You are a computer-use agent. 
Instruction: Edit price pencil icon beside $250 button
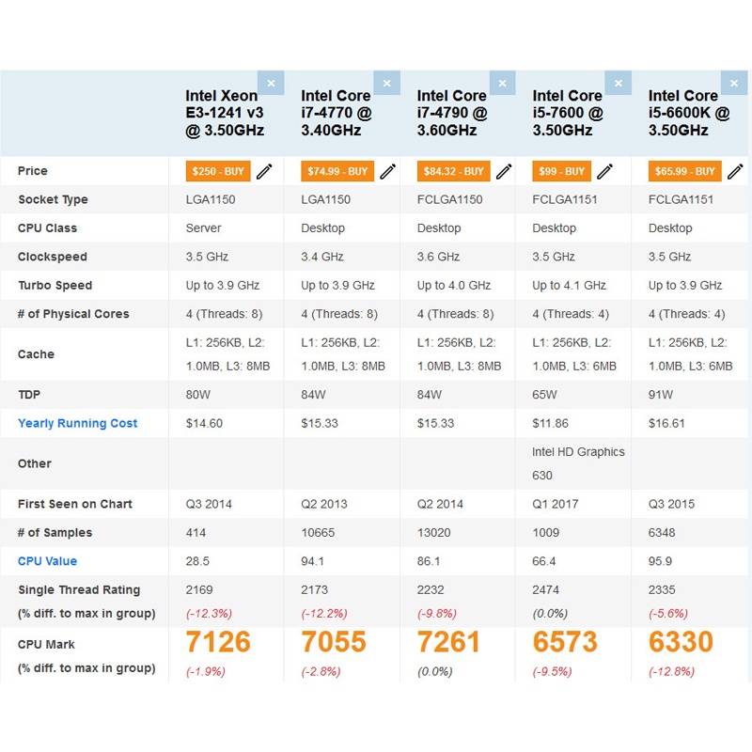coord(264,171)
